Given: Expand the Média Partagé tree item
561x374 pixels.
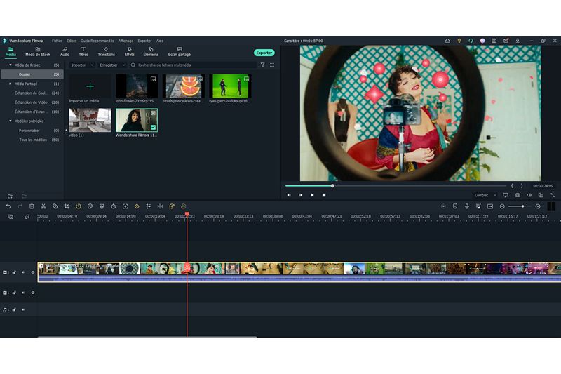Looking at the screenshot, I should 11,84.
